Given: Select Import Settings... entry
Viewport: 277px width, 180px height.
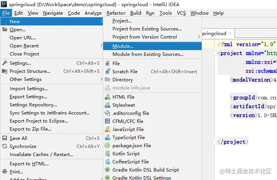Looking at the screenshot, I should (52, 89).
